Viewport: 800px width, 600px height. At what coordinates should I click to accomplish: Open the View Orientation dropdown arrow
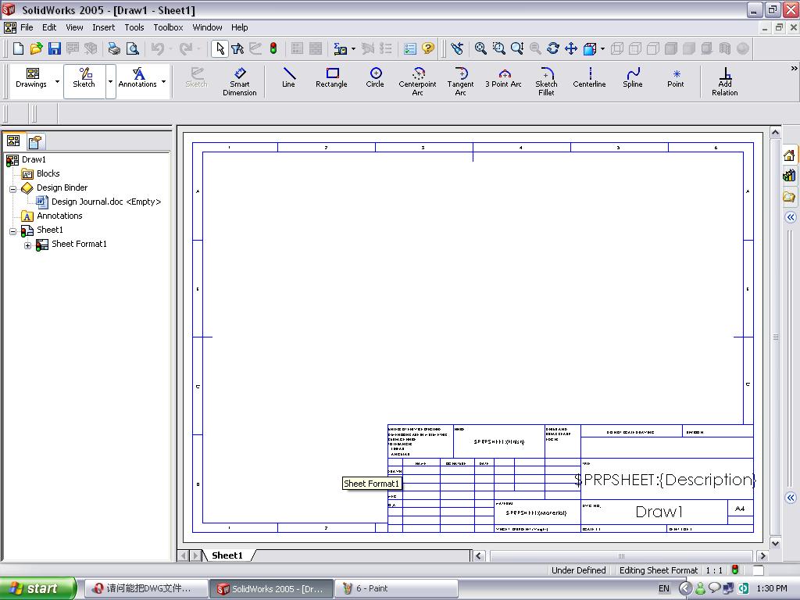[602, 49]
